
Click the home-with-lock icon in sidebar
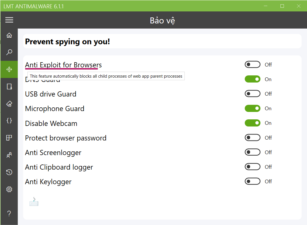pos(9,104)
